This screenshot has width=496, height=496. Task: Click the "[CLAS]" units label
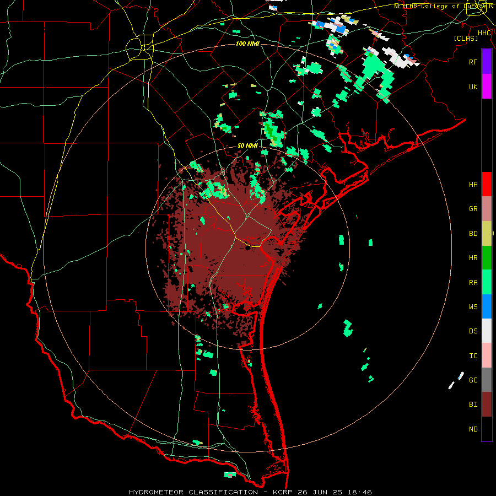point(466,38)
